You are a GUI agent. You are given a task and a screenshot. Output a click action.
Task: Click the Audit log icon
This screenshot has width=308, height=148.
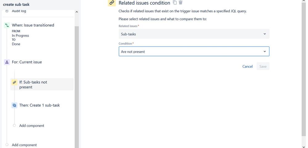(7, 11)
